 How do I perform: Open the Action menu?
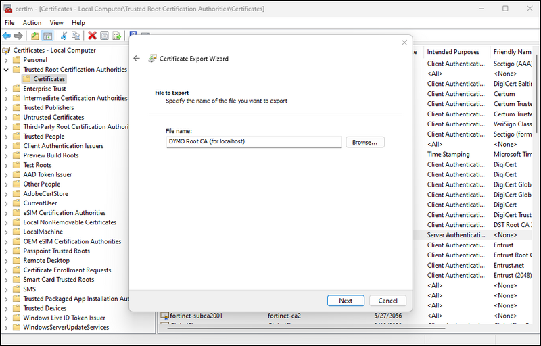[32, 22]
